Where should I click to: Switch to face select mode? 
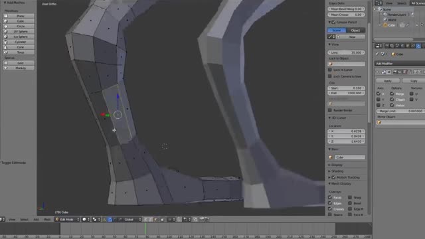[156, 220]
